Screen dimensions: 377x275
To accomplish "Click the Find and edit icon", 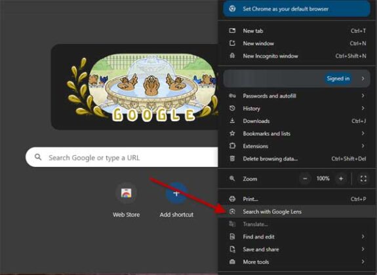I will click(232, 236).
